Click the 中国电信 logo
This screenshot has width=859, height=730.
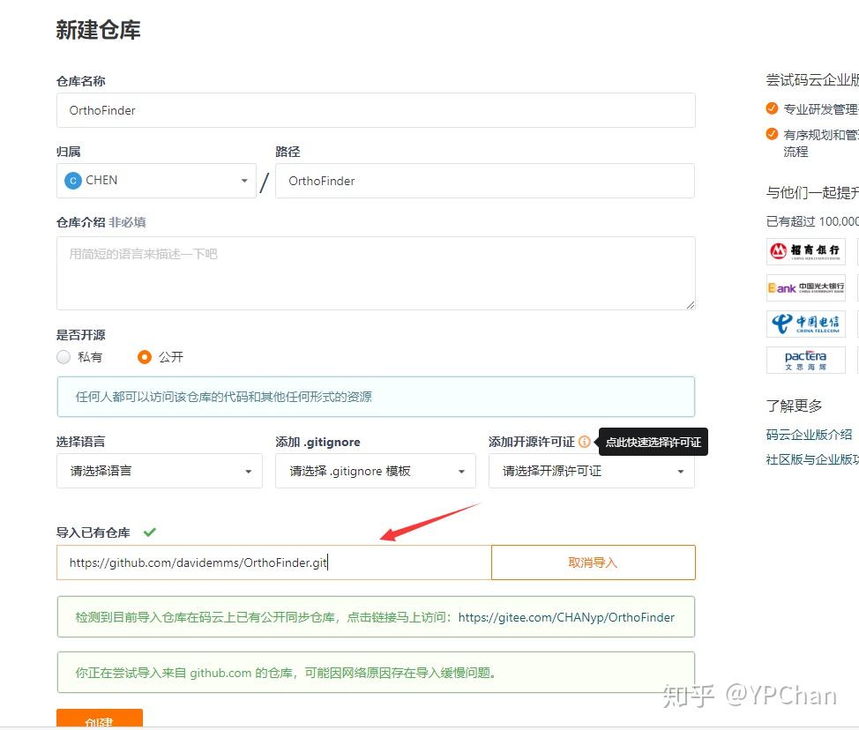click(804, 324)
